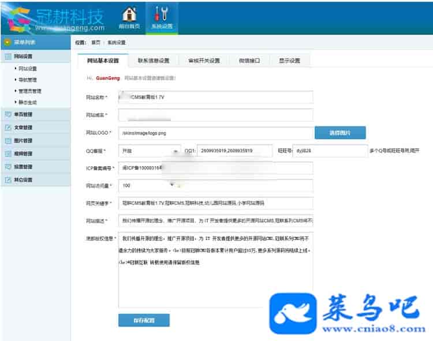This screenshot has height=341, width=433.
Task: Select 导航管理 in the sidebar submenu
Action: 27,80
